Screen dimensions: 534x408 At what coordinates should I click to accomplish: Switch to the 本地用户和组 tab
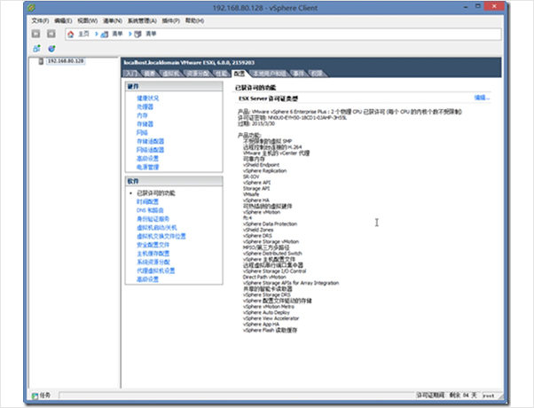[x=270, y=74]
